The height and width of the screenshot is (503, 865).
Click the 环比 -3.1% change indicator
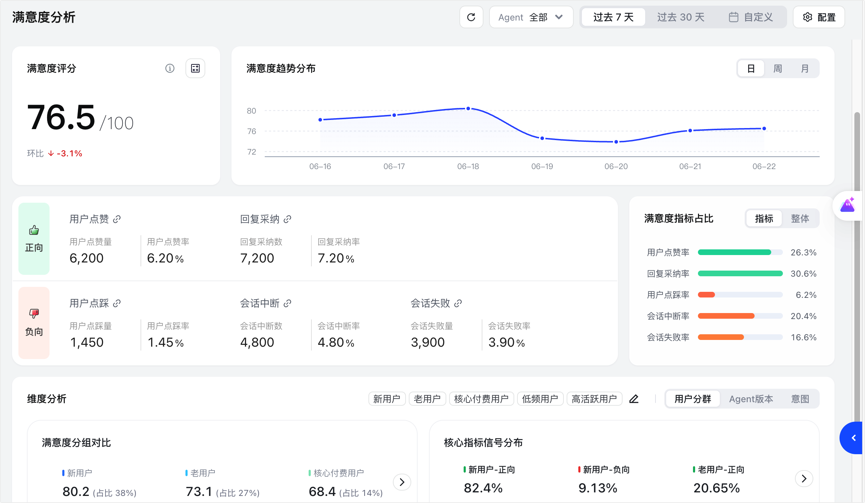pyautogui.click(x=55, y=154)
